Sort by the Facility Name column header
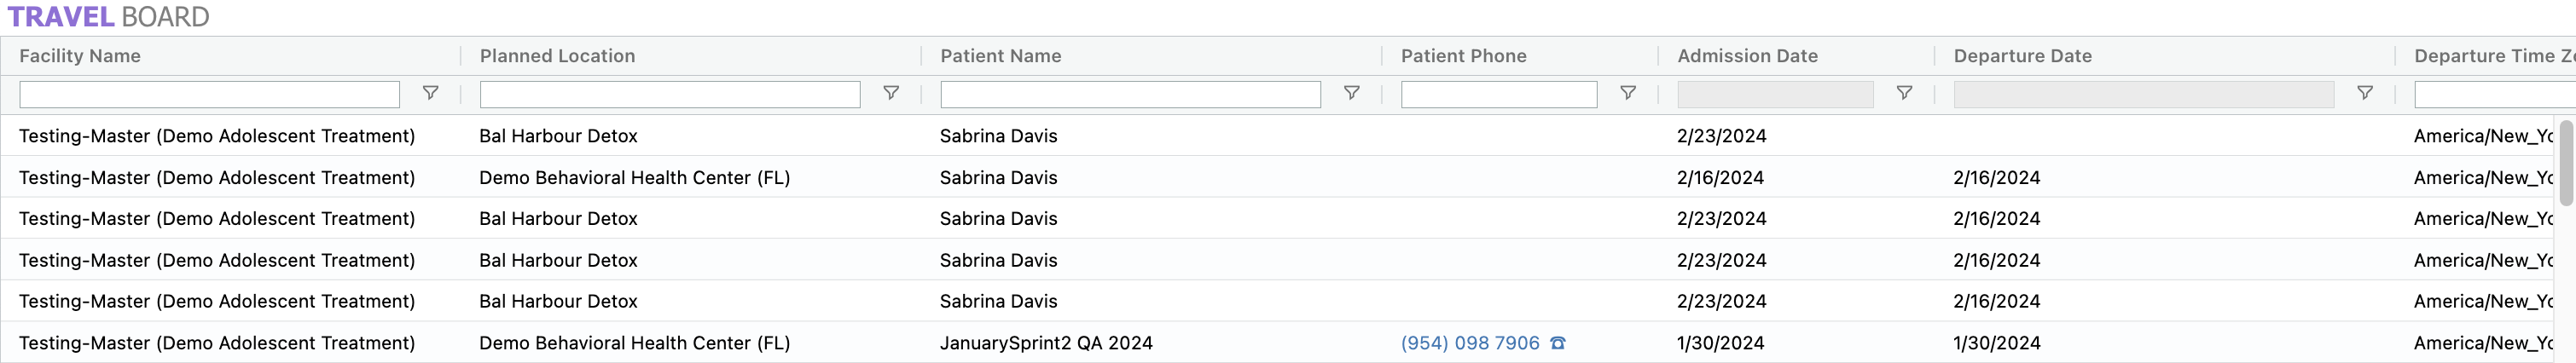 pos(80,56)
